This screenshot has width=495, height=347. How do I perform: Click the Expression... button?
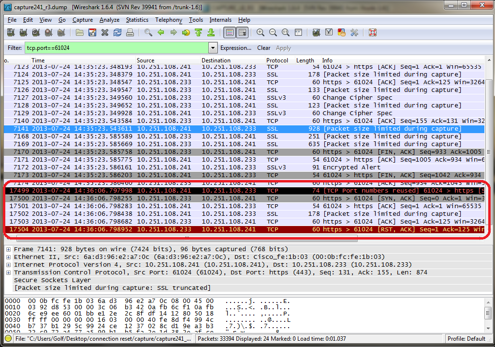coord(236,48)
